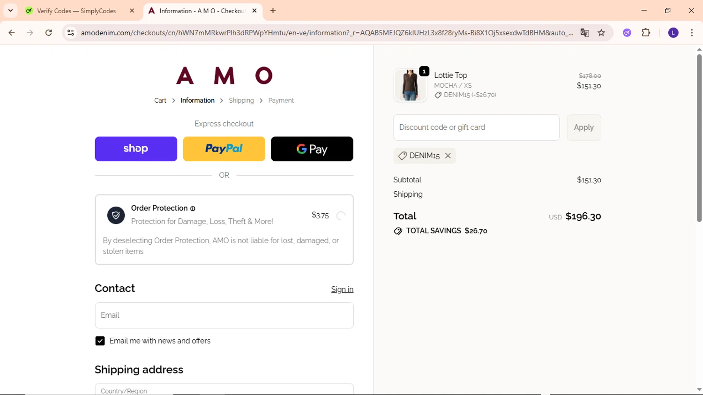Viewport: 703px width, 395px height.
Task: Click the Lottie Top product name
Action: coord(450,75)
